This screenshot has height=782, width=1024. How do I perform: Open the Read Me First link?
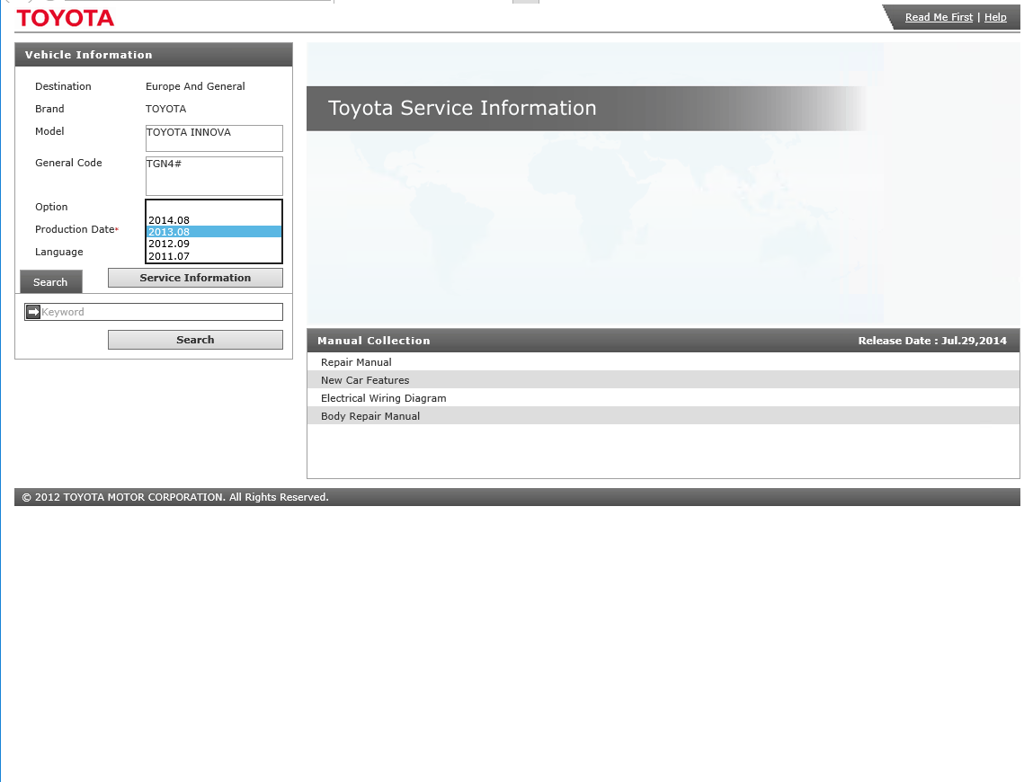pyautogui.click(x=939, y=17)
